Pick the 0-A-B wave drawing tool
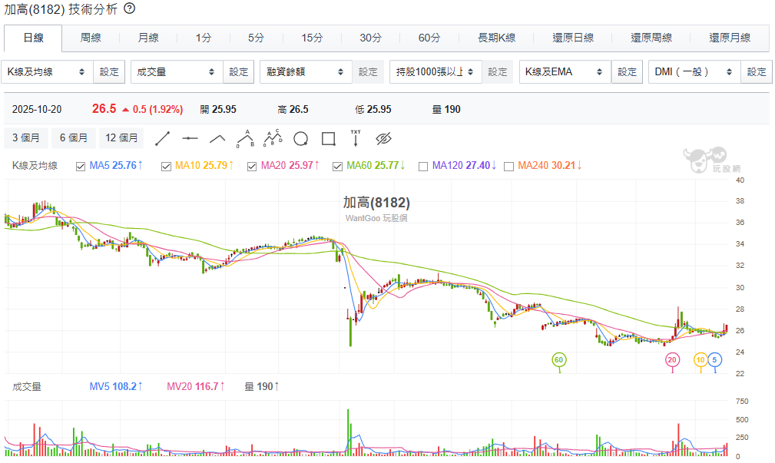775x463 pixels. 245,139
